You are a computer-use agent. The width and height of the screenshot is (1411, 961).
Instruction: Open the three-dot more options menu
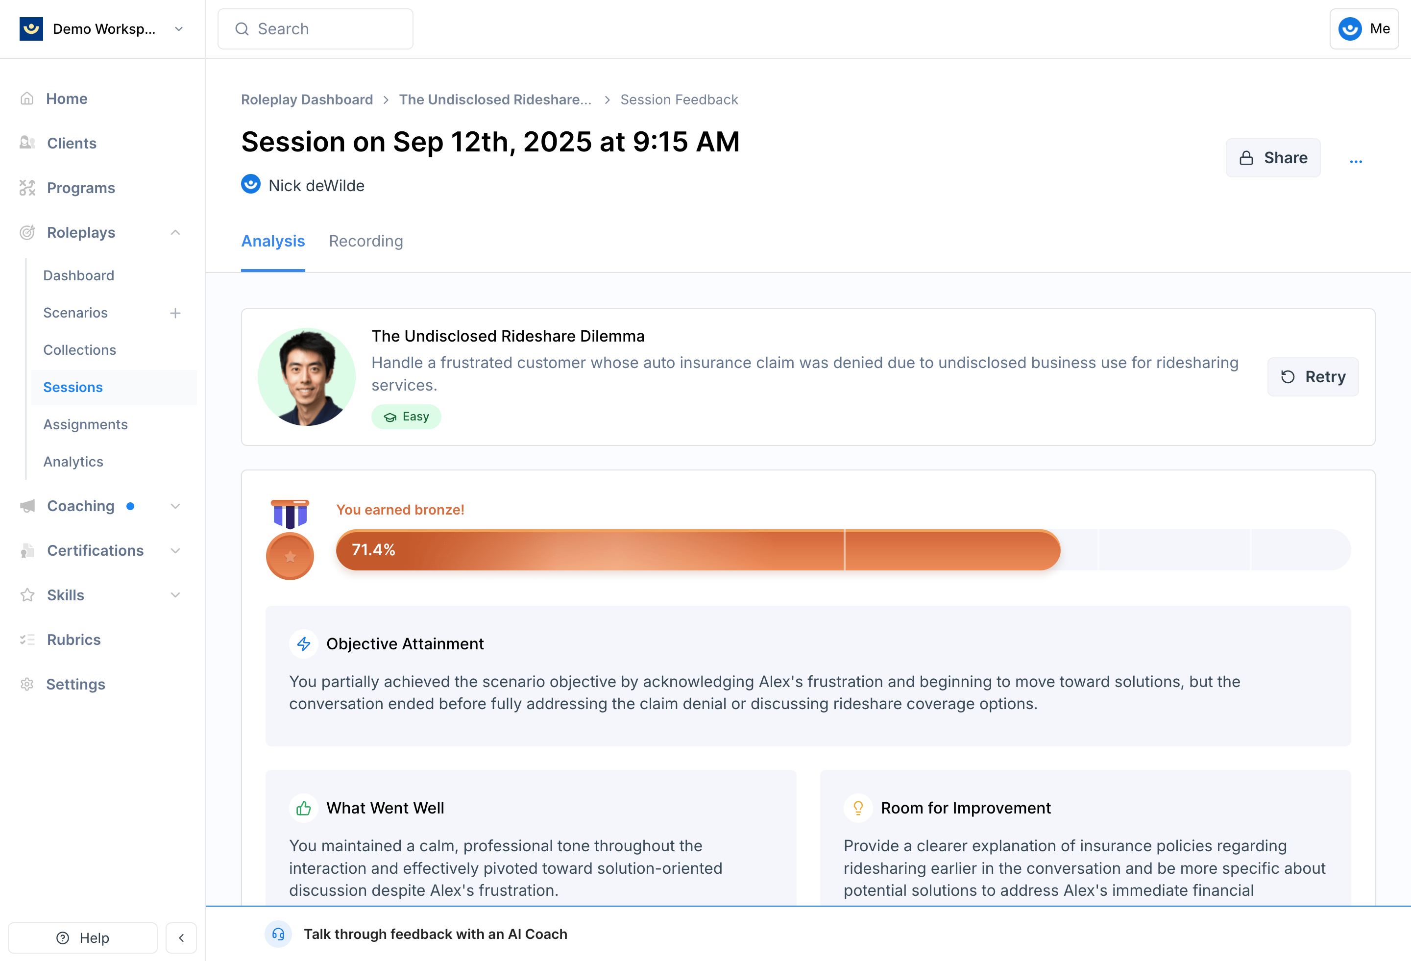[x=1356, y=161]
